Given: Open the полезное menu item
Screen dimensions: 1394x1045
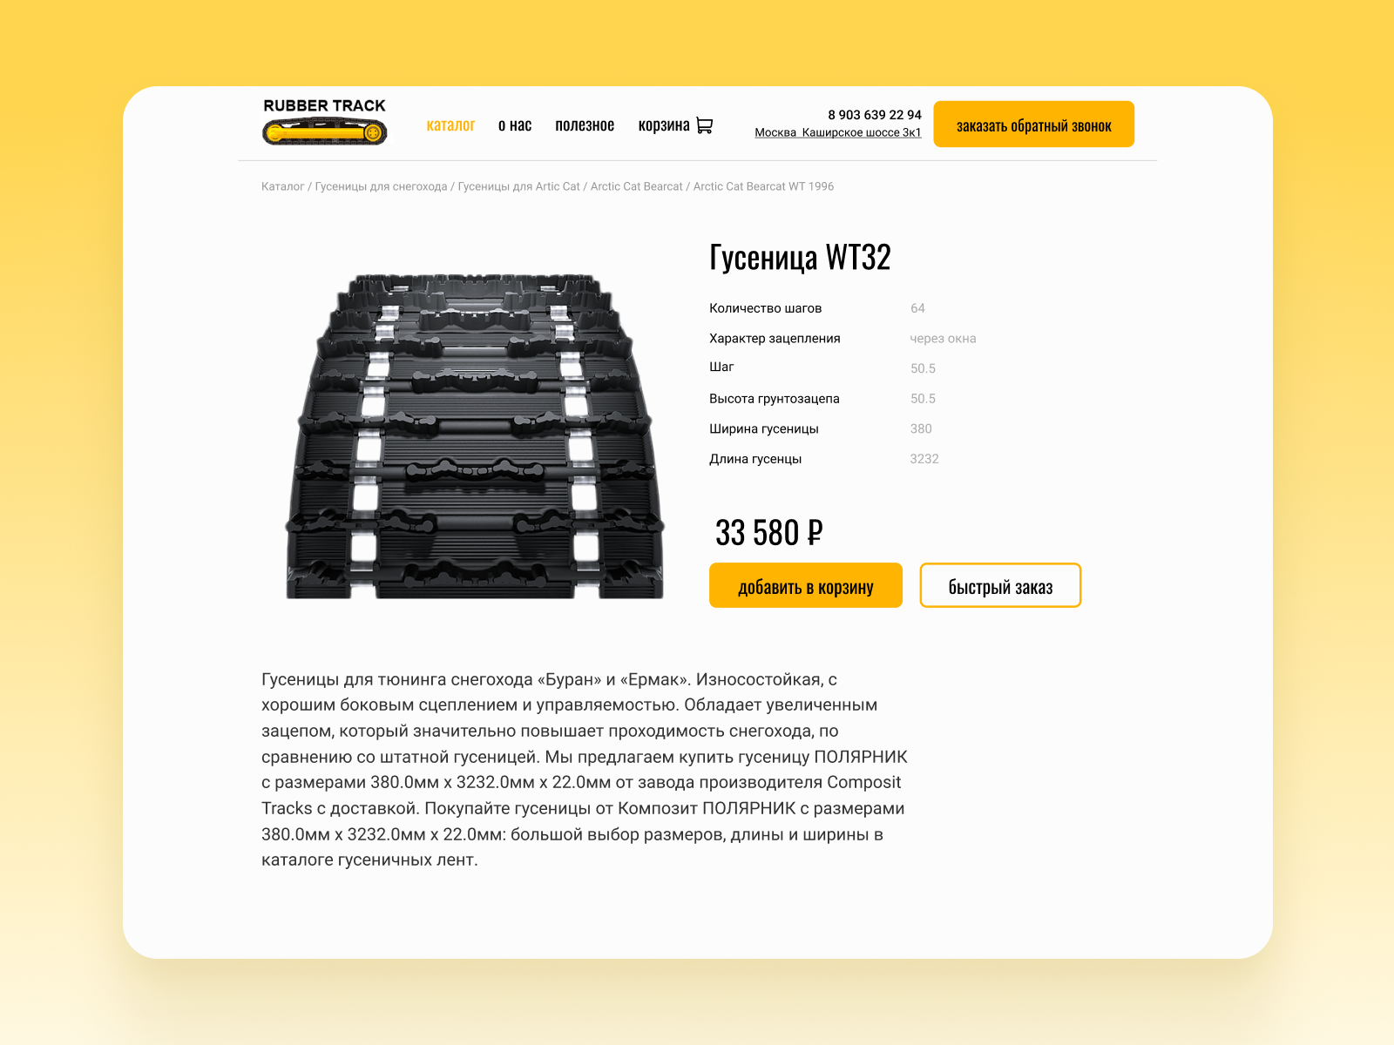Looking at the screenshot, I should [585, 125].
